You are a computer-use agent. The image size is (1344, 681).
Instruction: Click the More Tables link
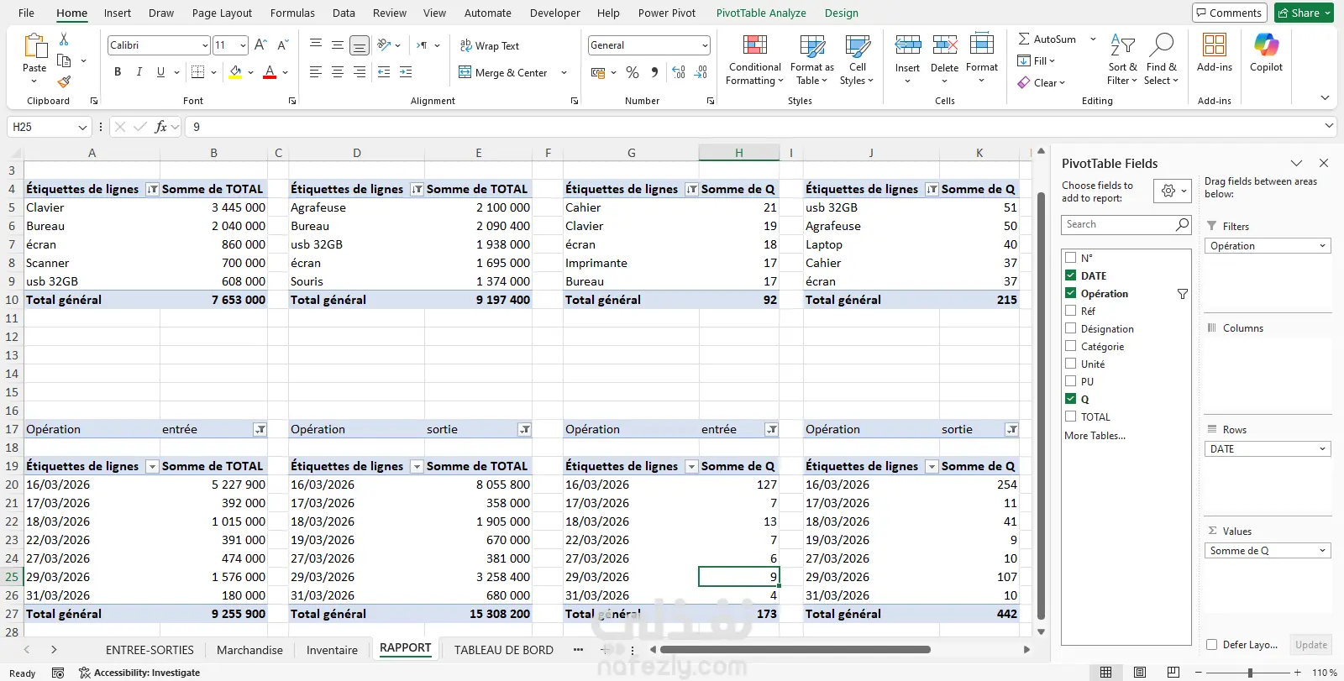tap(1095, 435)
